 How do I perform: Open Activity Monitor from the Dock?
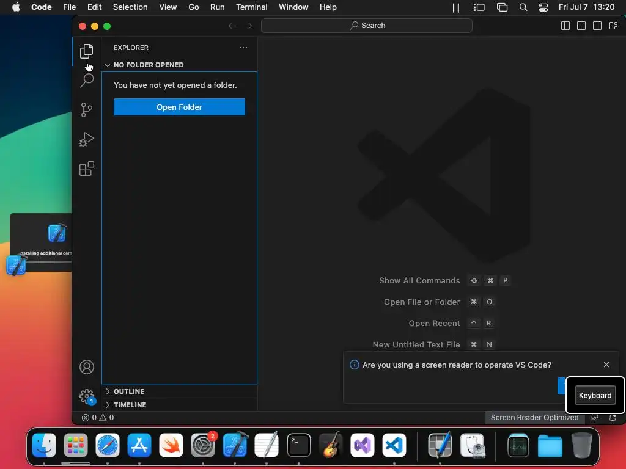click(518, 445)
